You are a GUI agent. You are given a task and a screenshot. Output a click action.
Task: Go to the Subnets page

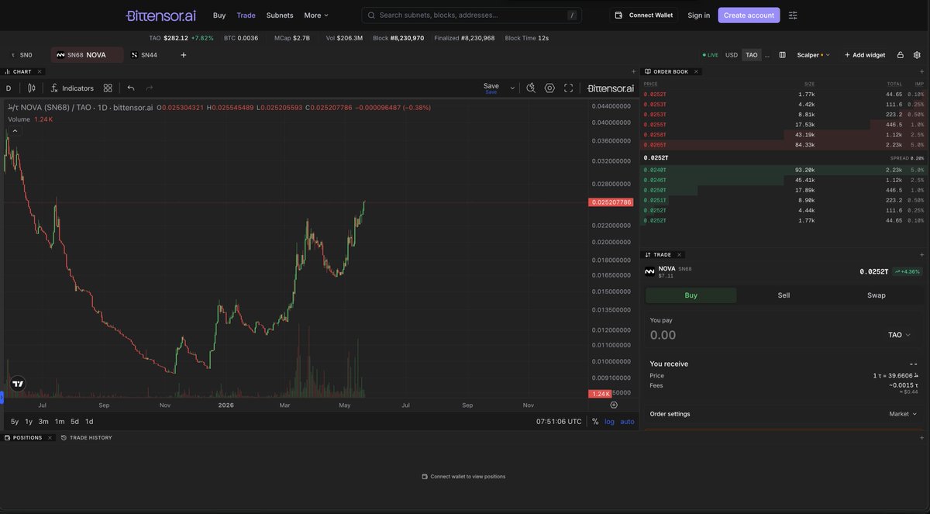[x=280, y=15]
